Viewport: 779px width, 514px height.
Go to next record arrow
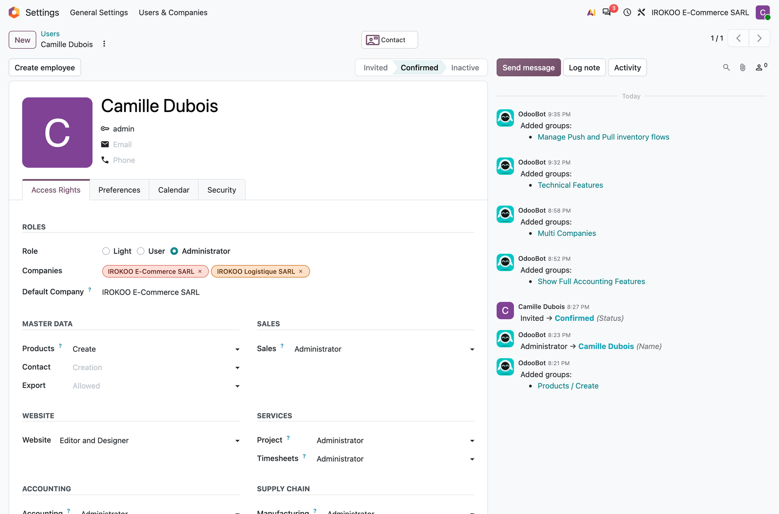click(x=760, y=38)
